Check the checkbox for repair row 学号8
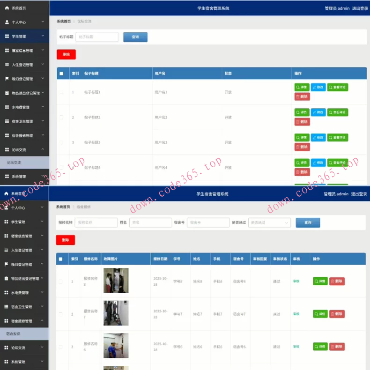 coord(60,281)
